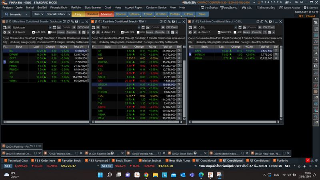
Task: Remove the STECH row using its X button
Action: (179, 85)
